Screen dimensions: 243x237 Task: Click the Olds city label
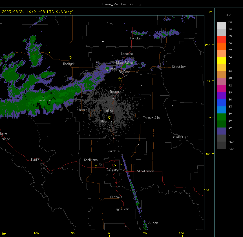pyautogui.click(x=109, y=111)
